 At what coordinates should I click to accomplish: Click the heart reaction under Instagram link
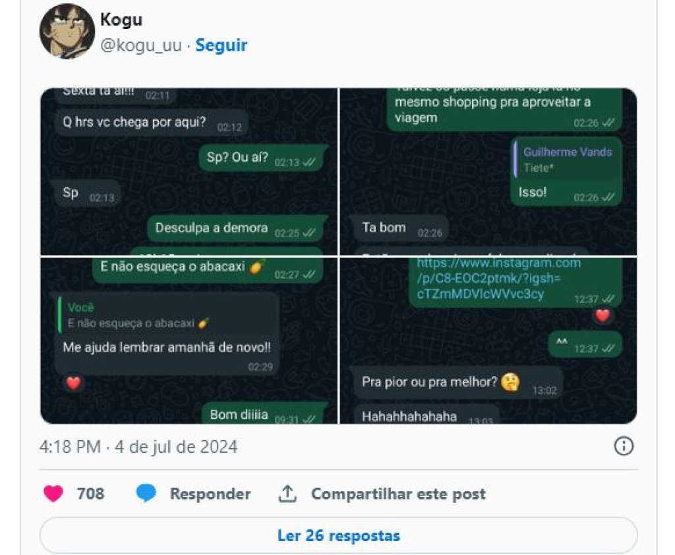602,316
